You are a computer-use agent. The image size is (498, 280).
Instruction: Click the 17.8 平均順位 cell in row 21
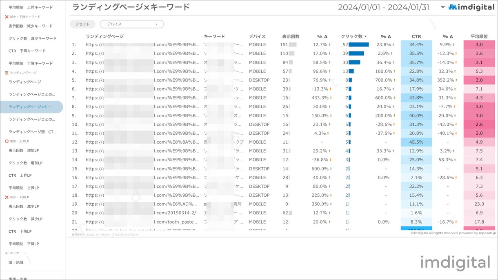pos(479,222)
